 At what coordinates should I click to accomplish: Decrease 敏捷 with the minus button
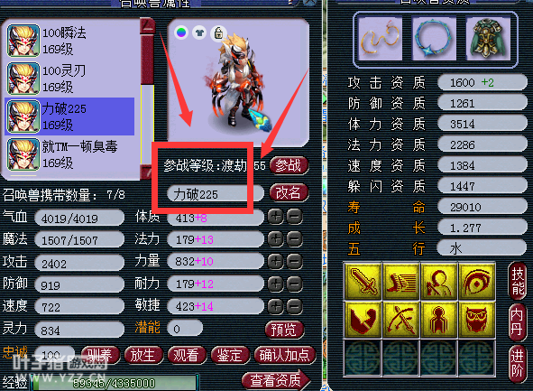coord(294,306)
